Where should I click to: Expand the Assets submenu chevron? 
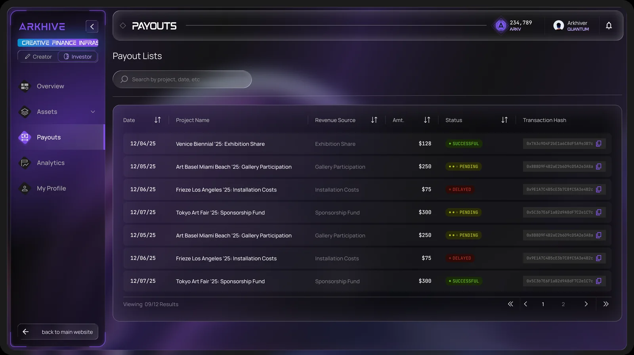pyautogui.click(x=93, y=112)
